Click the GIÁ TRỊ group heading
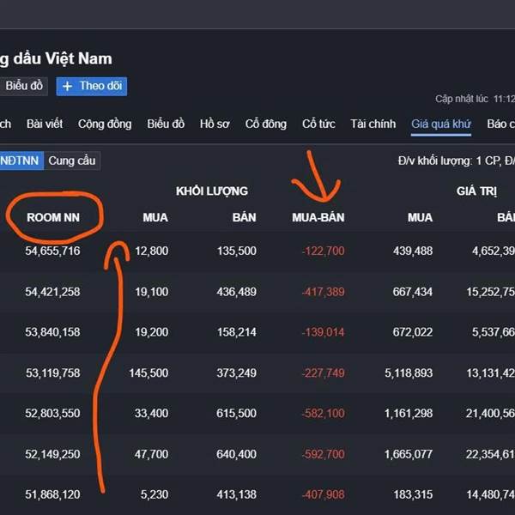Screen dimensions: 515x515 click(x=476, y=191)
